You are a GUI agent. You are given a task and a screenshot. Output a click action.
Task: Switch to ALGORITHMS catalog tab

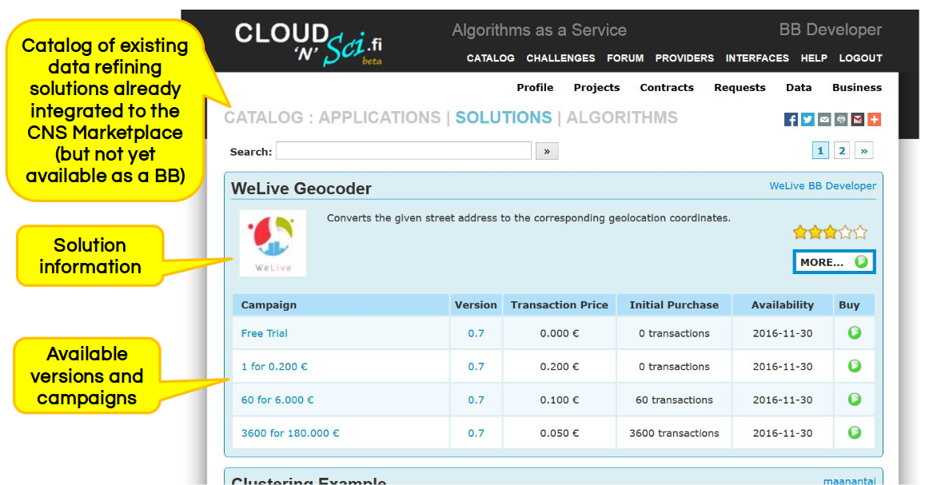[x=622, y=118]
